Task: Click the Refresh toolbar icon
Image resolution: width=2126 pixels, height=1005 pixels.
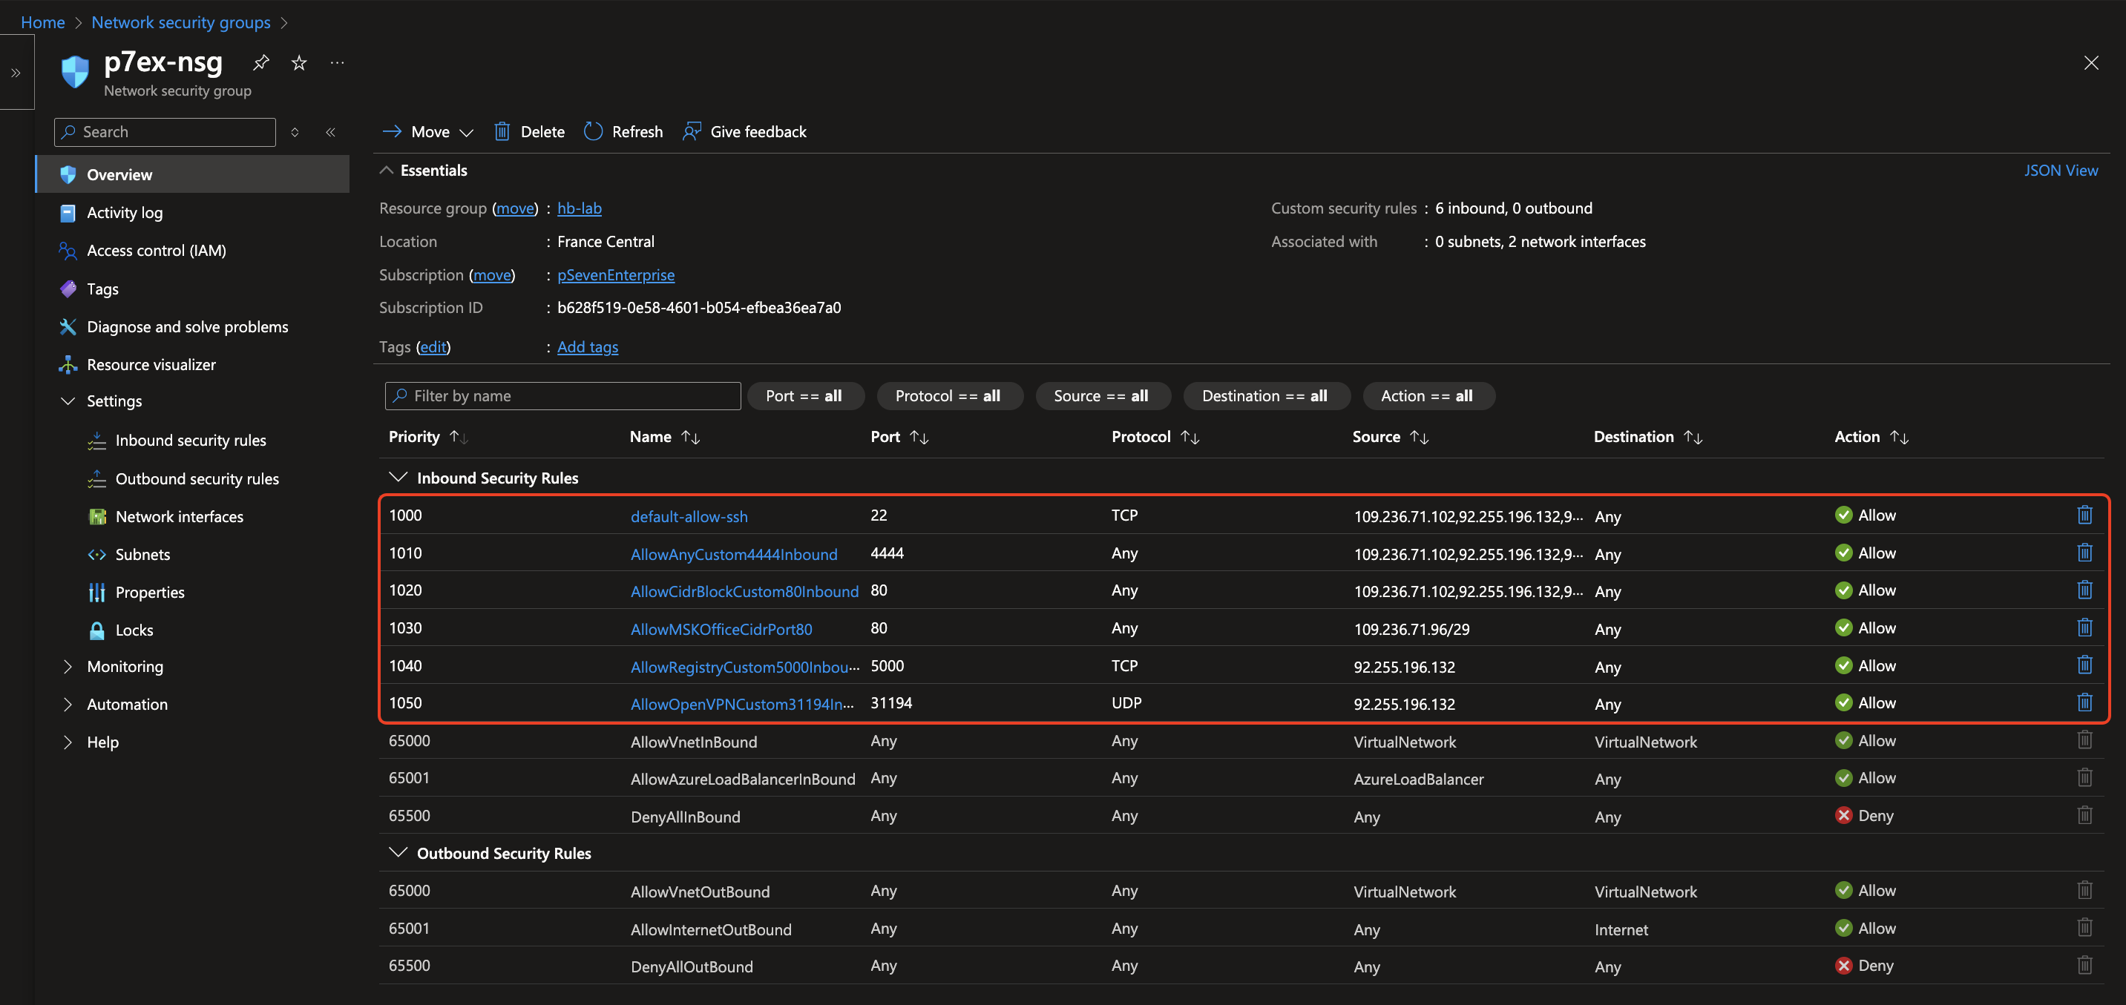Action: pyautogui.click(x=593, y=131)
